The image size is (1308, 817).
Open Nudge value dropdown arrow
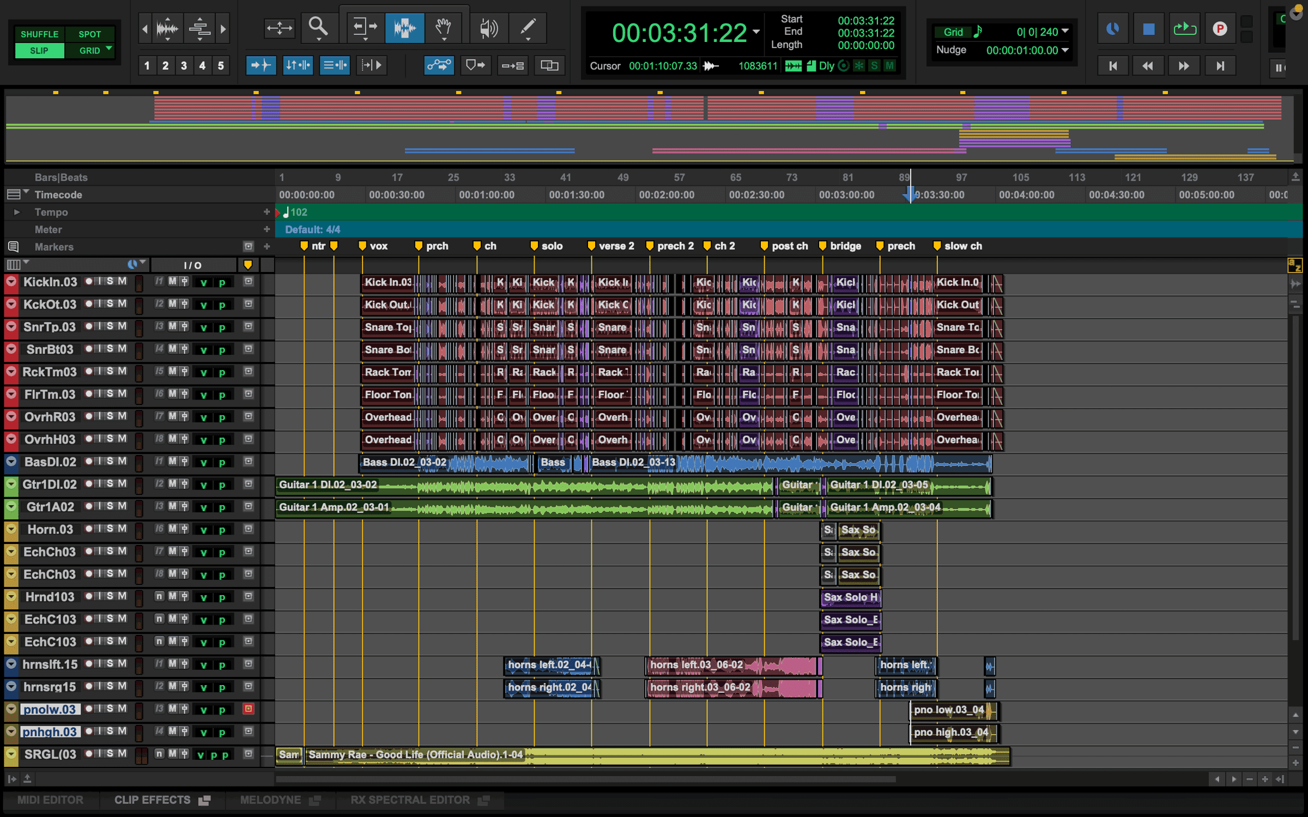pos(1065,50)
